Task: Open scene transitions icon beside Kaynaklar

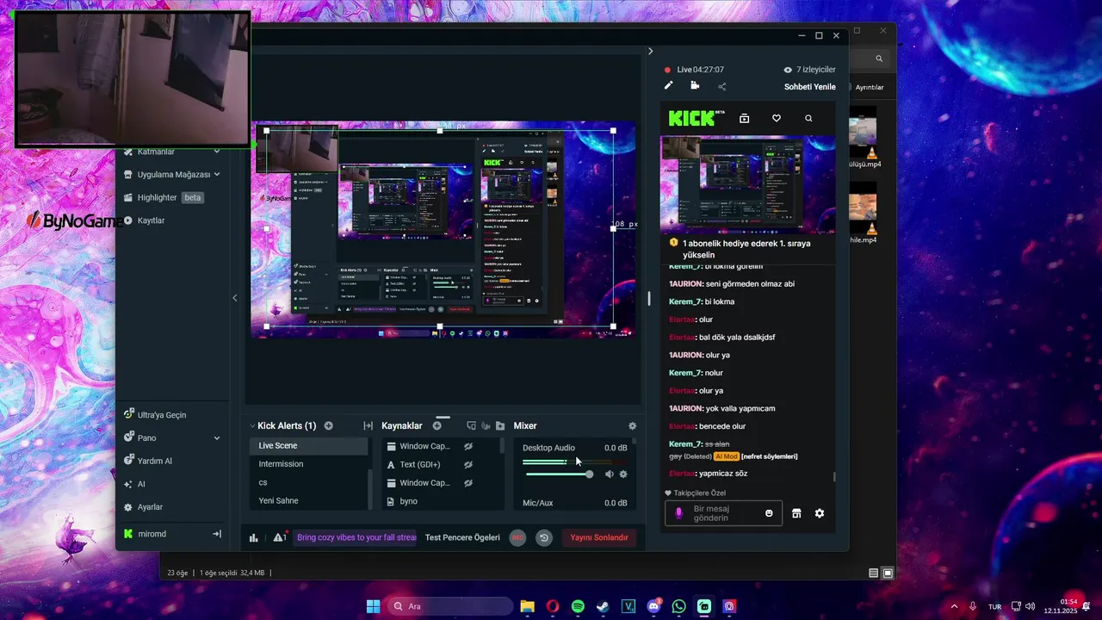Action: click(368, 425)
